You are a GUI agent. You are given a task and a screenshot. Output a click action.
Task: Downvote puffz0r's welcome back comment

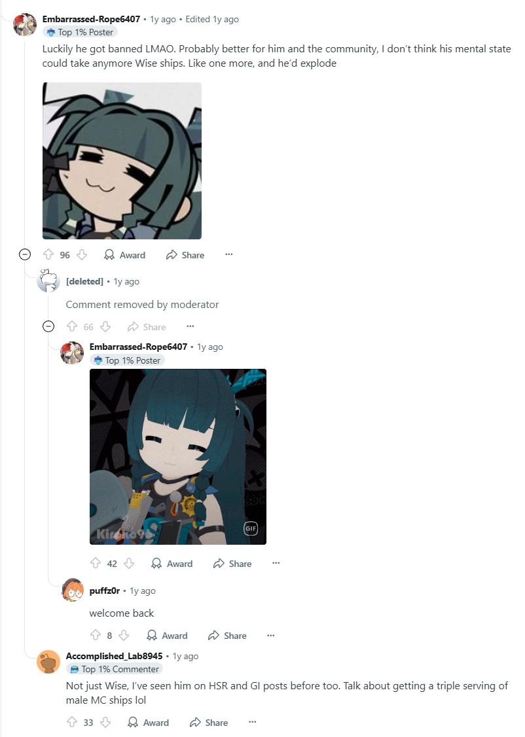pyautogui.click(x=124, y=636)
